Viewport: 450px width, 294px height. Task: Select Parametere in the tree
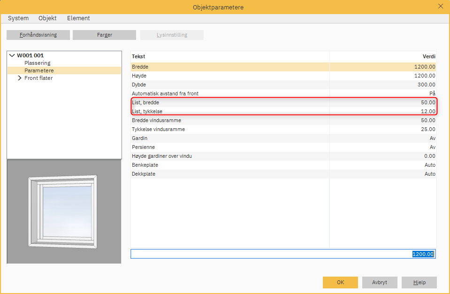coord(39,70)
